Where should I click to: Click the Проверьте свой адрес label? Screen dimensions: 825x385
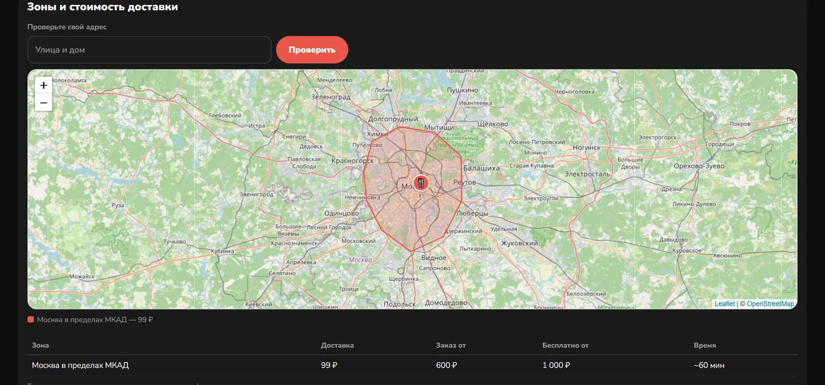point(67,27)
